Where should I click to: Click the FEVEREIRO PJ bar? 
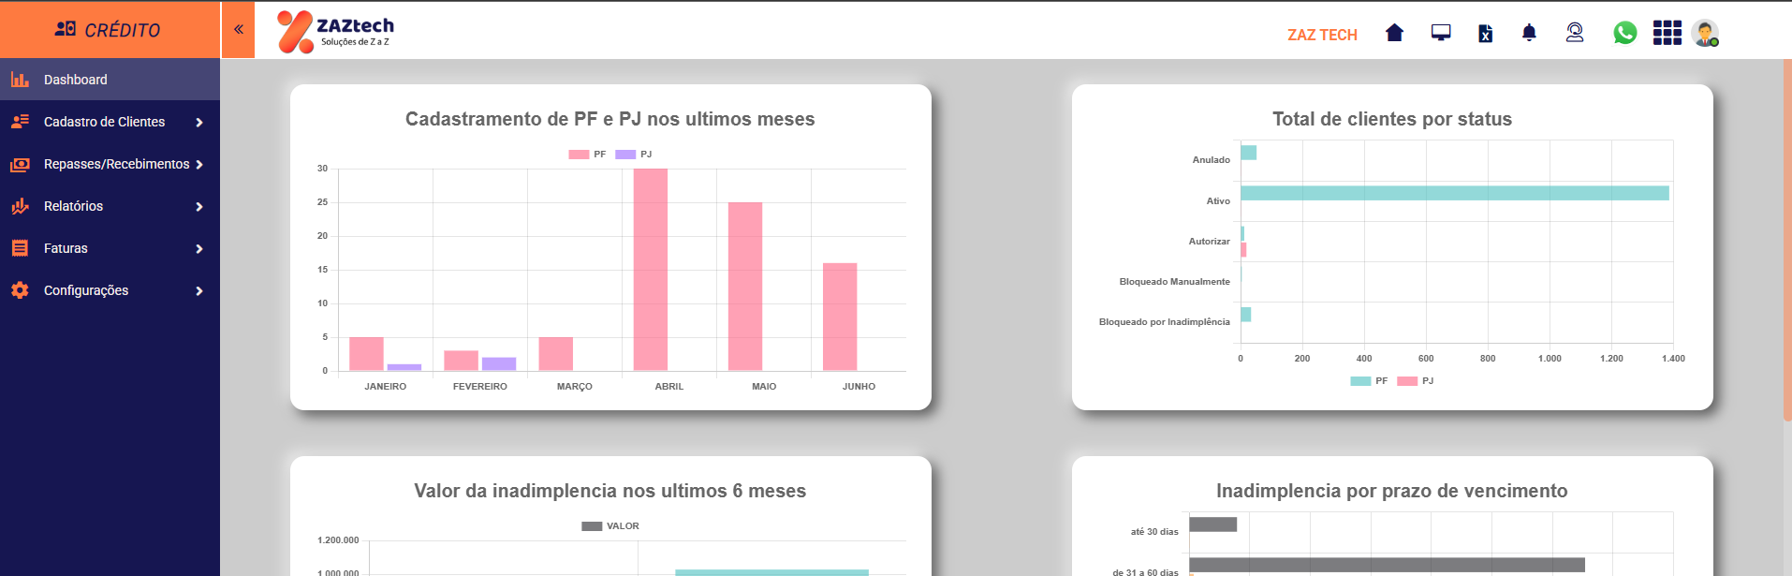point(499,364)
